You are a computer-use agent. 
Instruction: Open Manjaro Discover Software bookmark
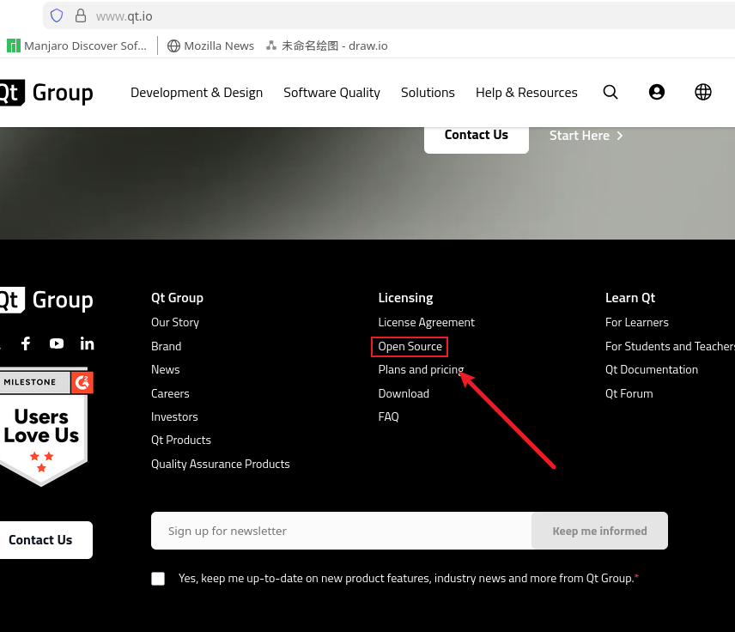point(77,46)
